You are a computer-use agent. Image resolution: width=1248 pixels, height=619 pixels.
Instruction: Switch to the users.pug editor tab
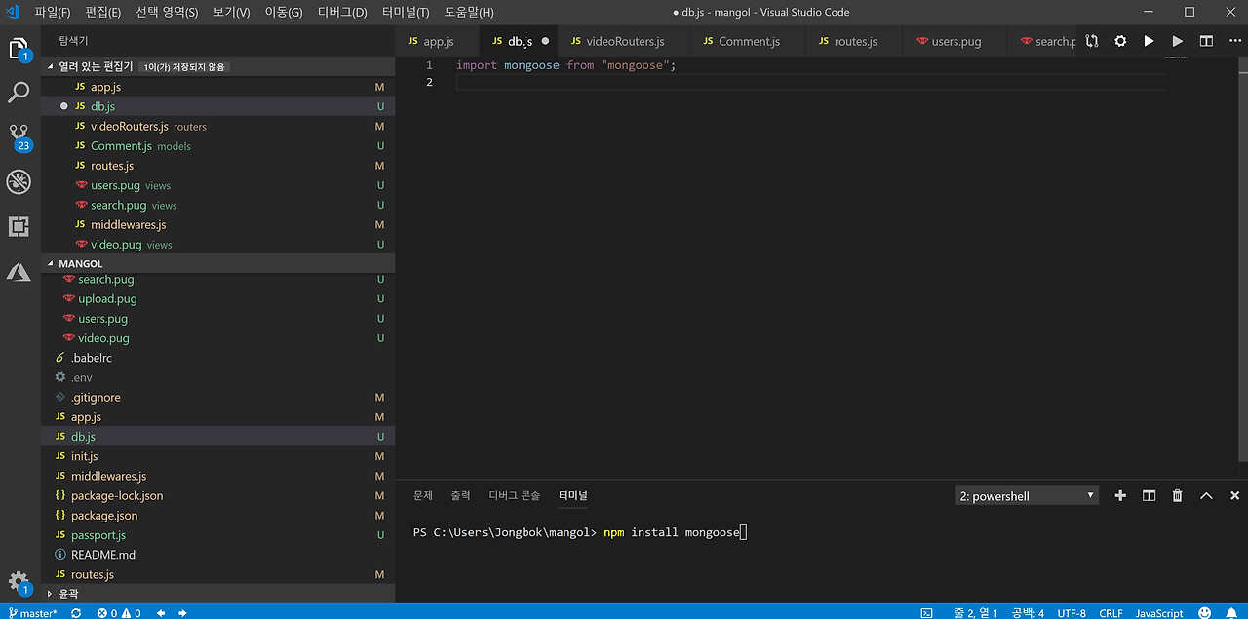point(955,41)
